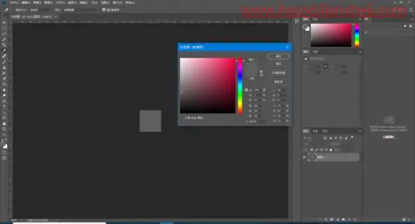Open the Image menu

[37, 2]
